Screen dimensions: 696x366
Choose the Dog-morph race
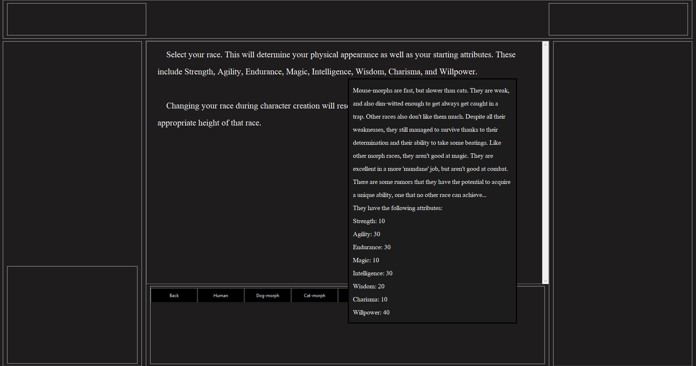coord(268,295)
